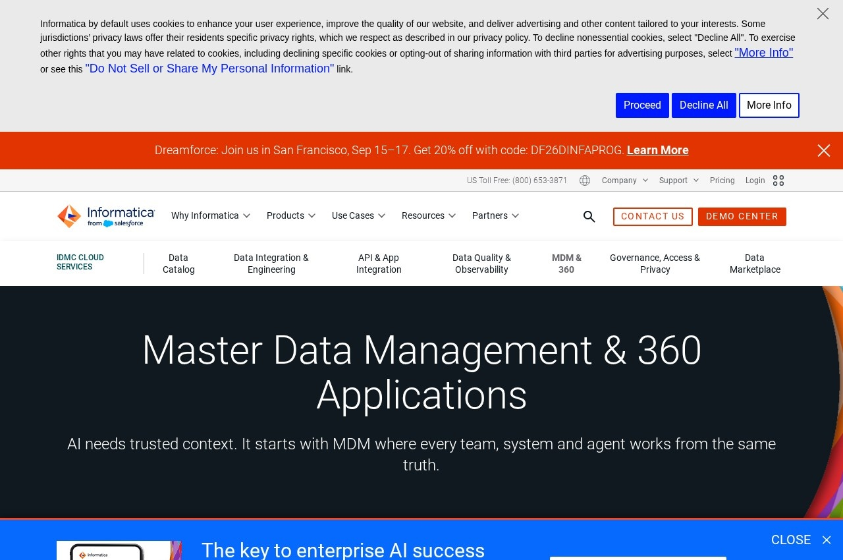The width and height of the screenshot is (843, 560).
Task: Close the bottom promo with X icon
Action: (x=827, y=540)
